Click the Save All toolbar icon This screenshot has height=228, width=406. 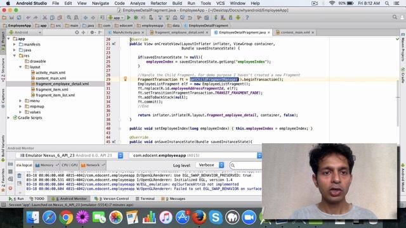point(11,18)
